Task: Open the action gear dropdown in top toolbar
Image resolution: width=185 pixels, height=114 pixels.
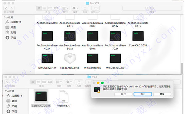Action: [75, 8]
